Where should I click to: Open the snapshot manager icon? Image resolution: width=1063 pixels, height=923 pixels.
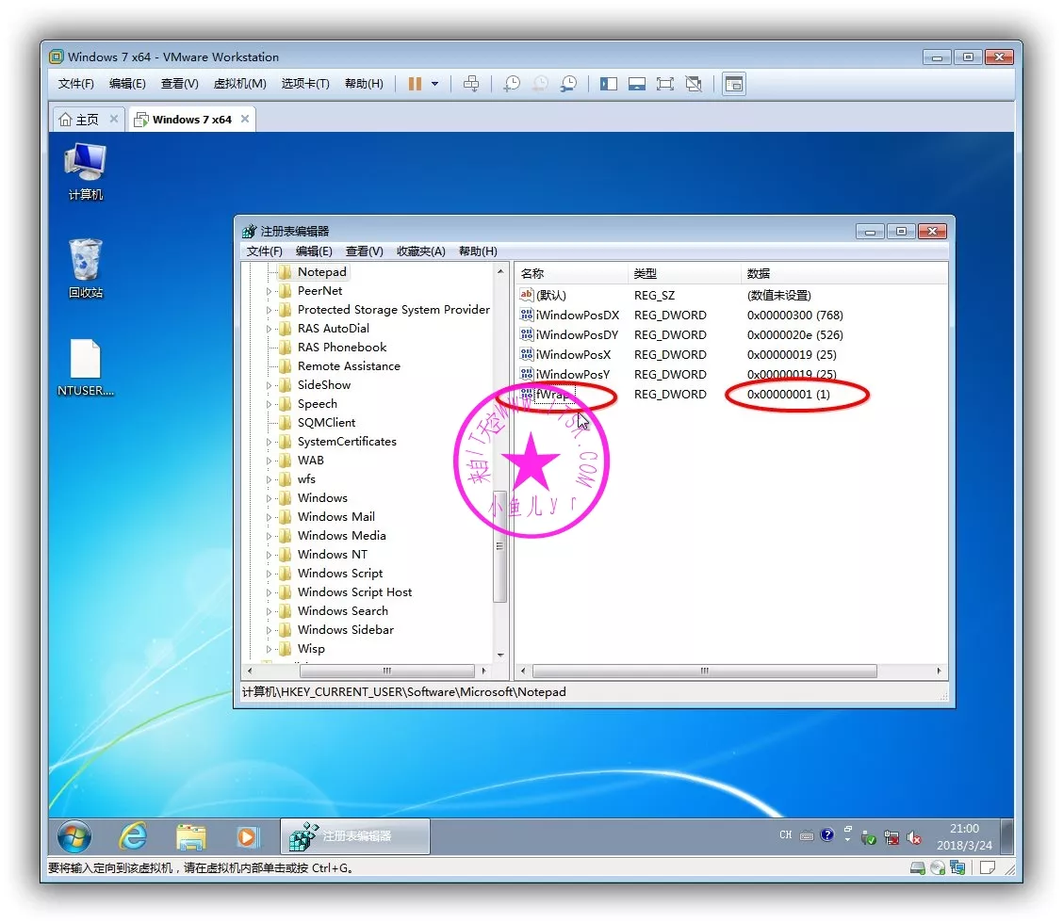568,84
